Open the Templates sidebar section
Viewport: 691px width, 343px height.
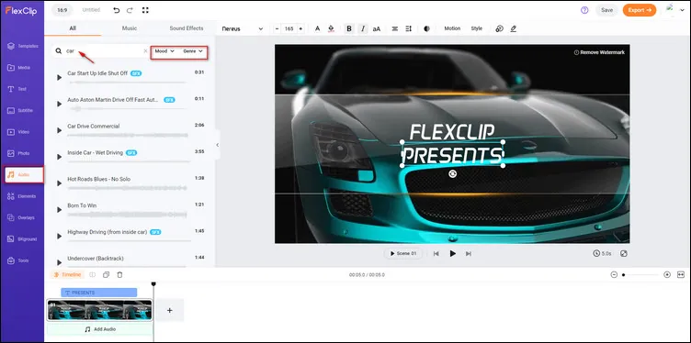pos(22,46)
